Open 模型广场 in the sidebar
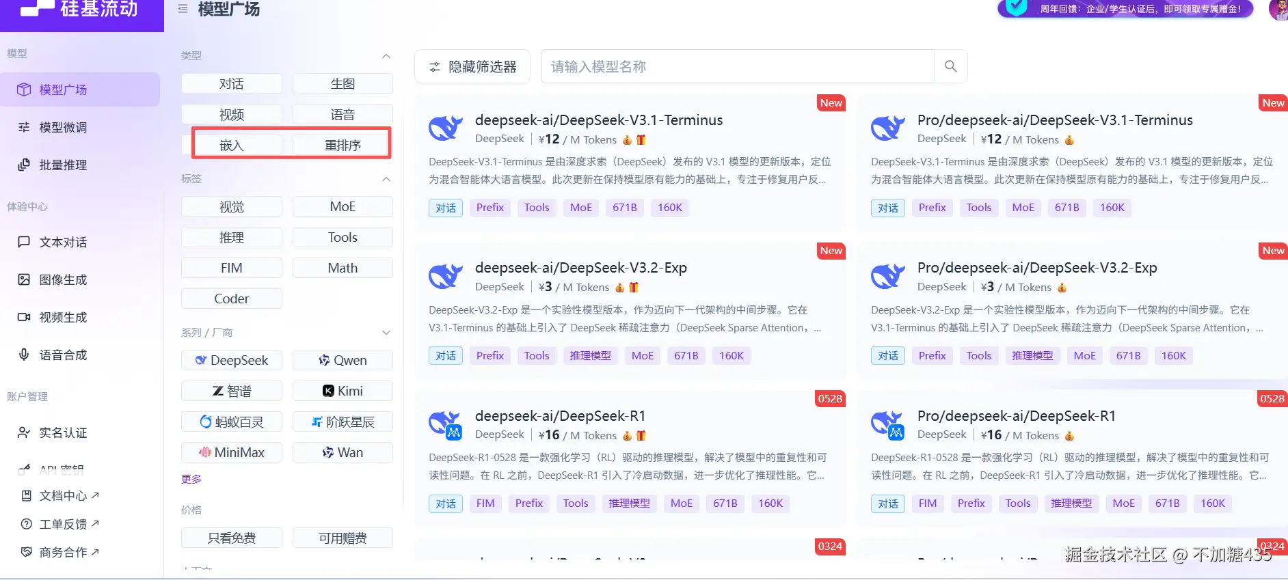Image resolution: width=1288 pixels, height=580 pixels. click(x=80, y=89)
